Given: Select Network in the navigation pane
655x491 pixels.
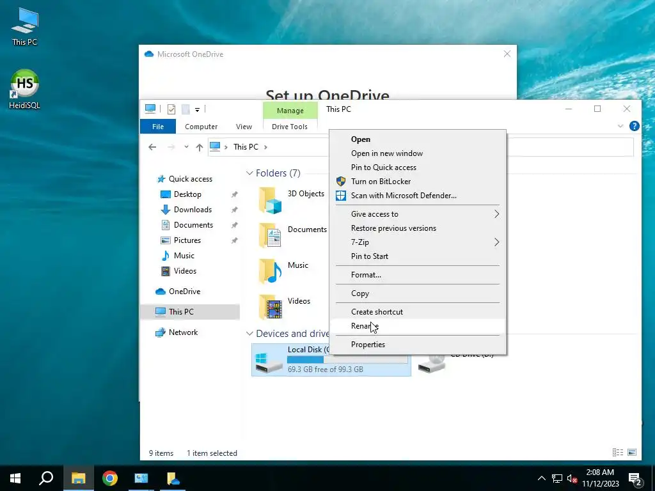Looking at the screenshot, I should pos(183,332).
